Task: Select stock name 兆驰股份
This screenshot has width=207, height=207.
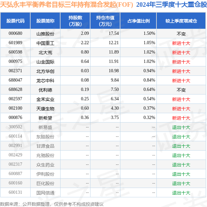Action: [45, 155]
